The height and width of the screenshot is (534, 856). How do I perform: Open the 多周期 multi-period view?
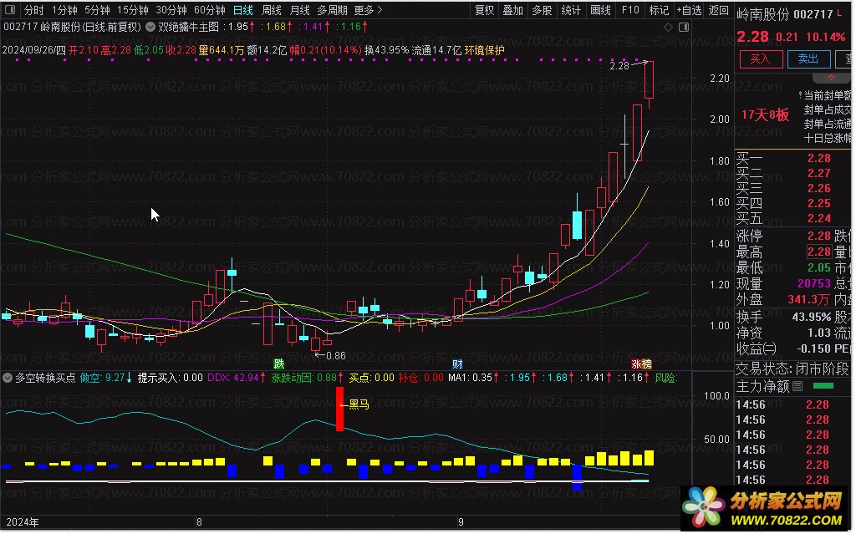(x=332, y=10)
